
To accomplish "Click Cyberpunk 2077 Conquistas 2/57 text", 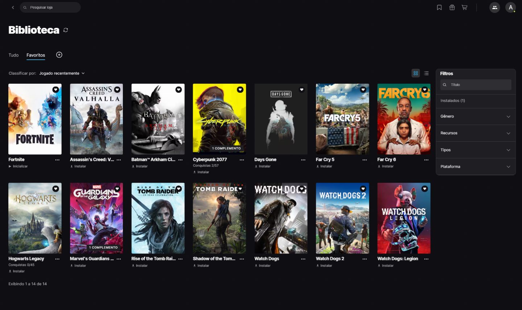I will [x=206, y=166].
